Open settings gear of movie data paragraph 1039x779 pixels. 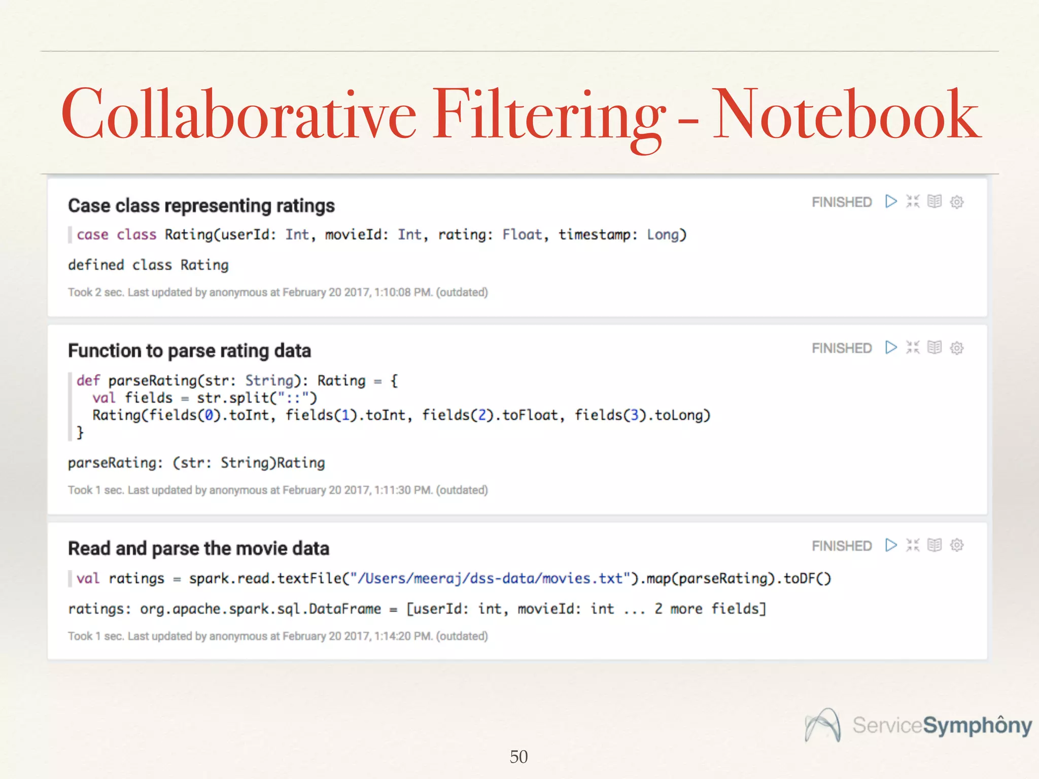click(956, 545)
